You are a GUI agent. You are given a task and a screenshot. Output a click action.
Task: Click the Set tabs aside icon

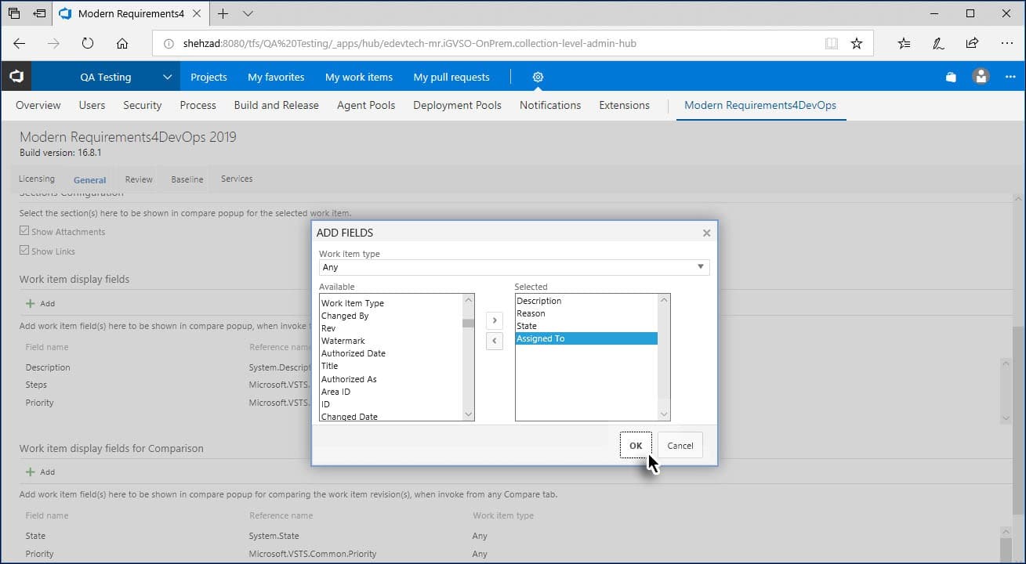[39, 13]
